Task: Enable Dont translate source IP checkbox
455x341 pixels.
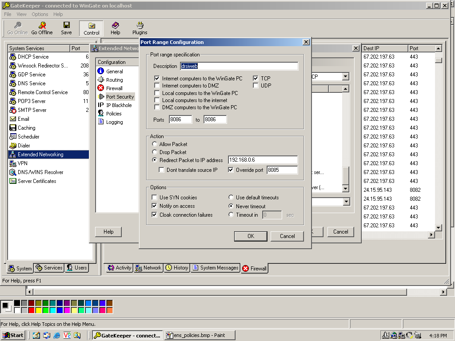Action: coord(162,170)
